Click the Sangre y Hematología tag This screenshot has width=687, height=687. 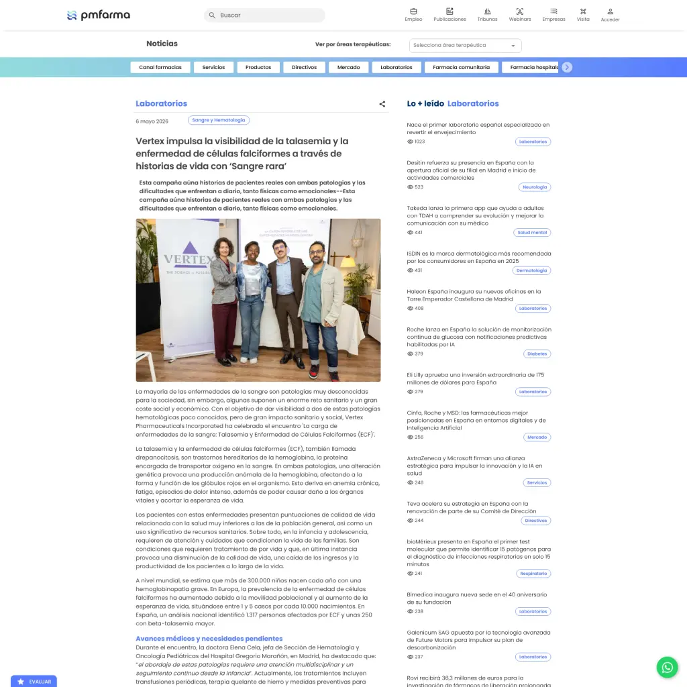coord(218,120)
